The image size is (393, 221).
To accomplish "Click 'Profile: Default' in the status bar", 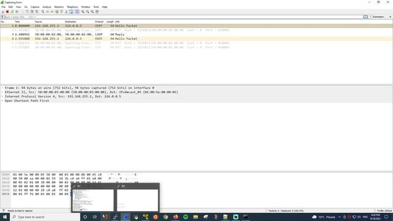I will pos(384,211).
